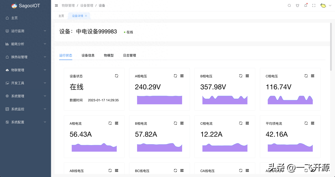Screen dimensions: 335x177
Task: Expand 换热站管理 menu
Action: 25,57
